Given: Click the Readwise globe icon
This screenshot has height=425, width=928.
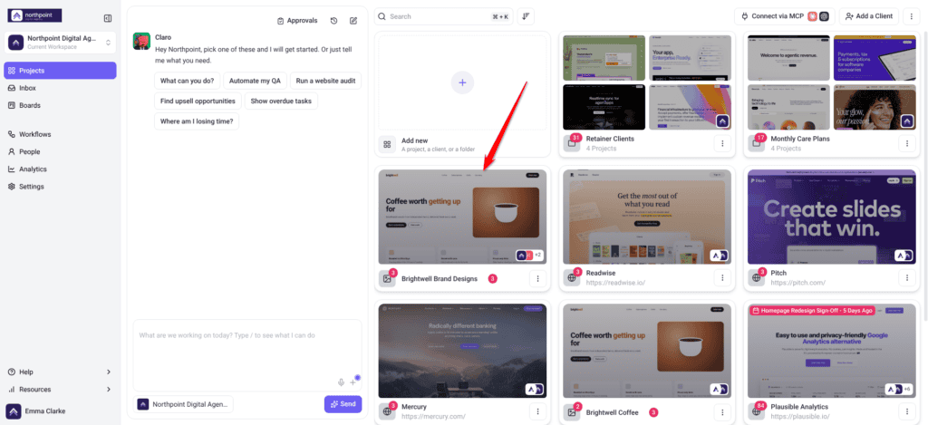Looking at the screenshot, I should click(572, 278).
